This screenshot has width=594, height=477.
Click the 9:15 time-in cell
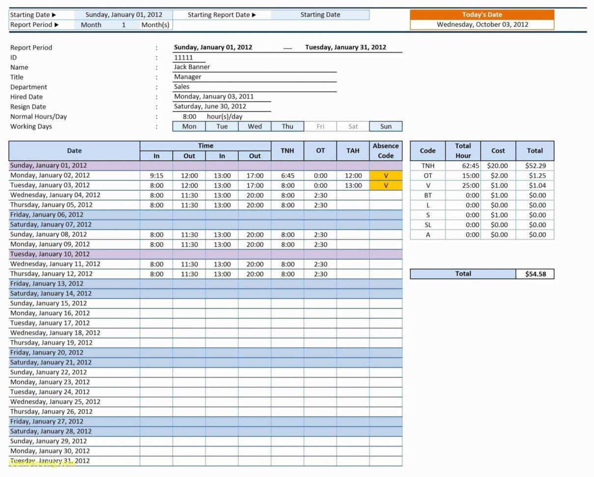pyautogui.click(x=156, y=176)
